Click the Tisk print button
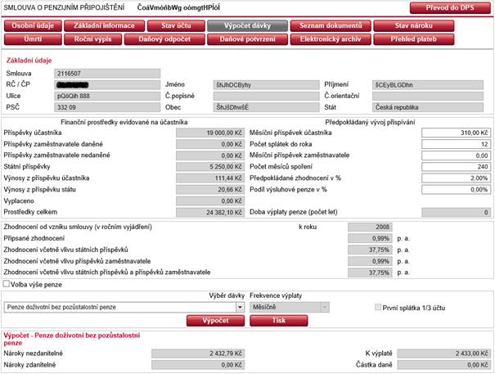495x374 pixels. click(278, 320)
